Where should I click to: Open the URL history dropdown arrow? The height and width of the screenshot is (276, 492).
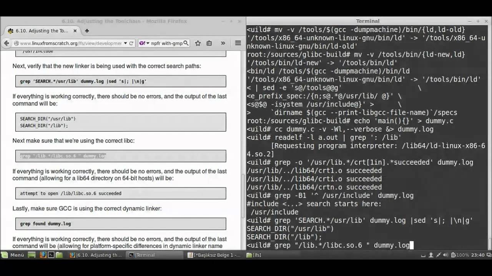(125, 43)
